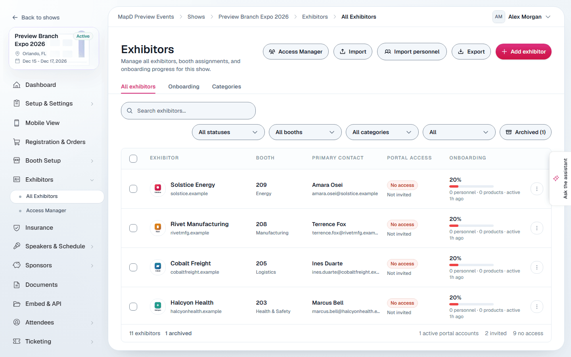The image size is (571, 357).
Task: Toggle the select-all exhibitors checkbox
Action: [133, 159]
